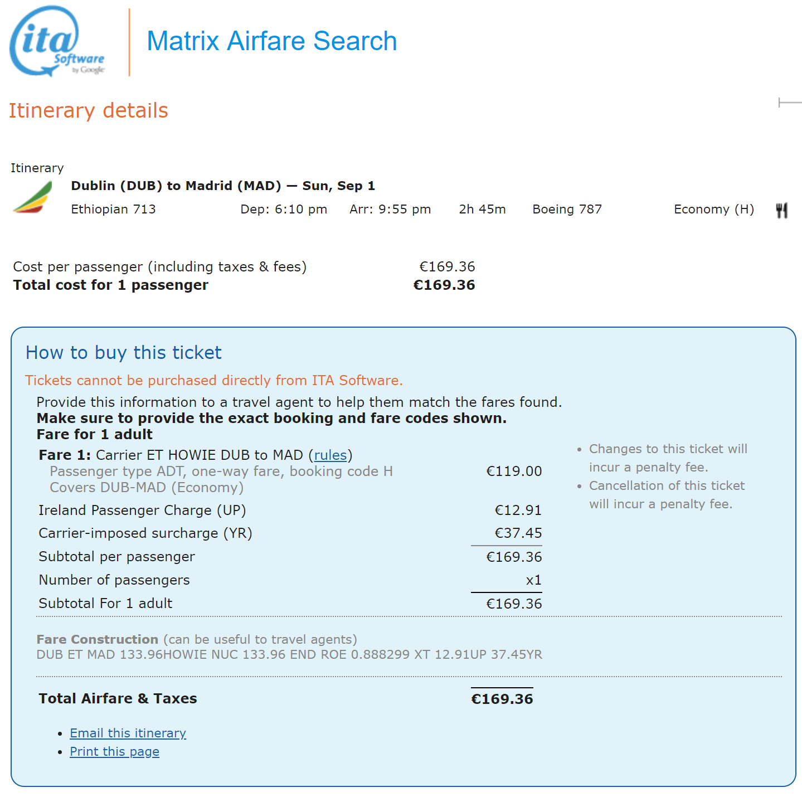Open the fare rules link
The width and height of the screenshot is (802, 797).
[x=330, y=455]
